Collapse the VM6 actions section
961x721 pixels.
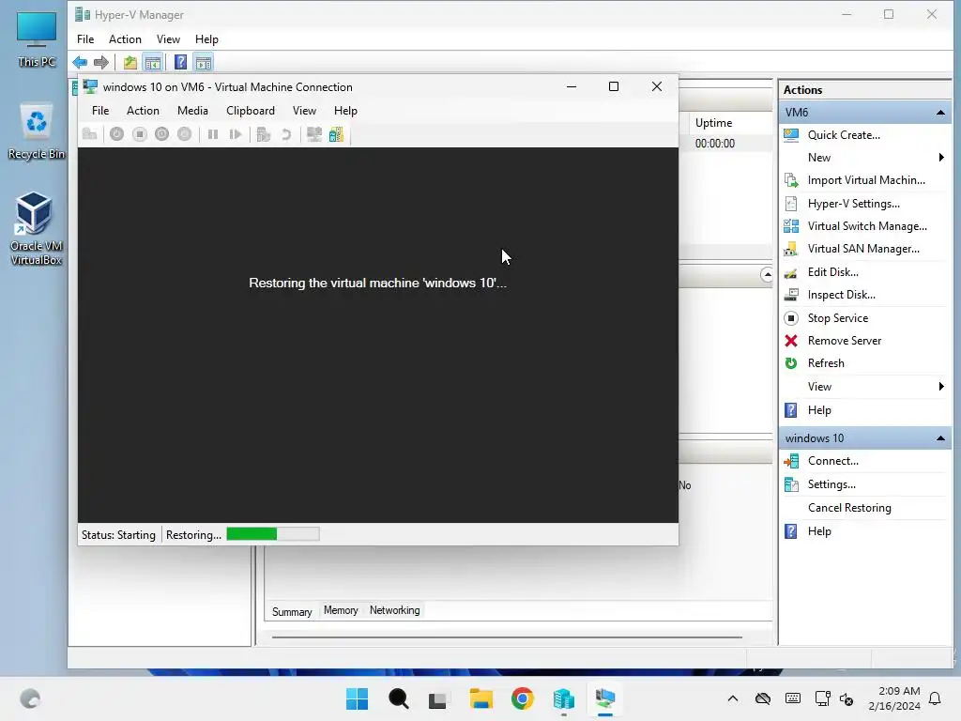940,113
